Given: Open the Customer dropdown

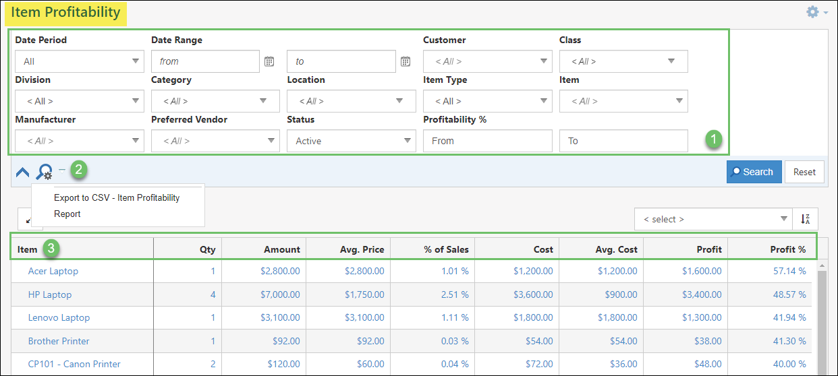Looking at the screenshot, I should tap(488, 61).
